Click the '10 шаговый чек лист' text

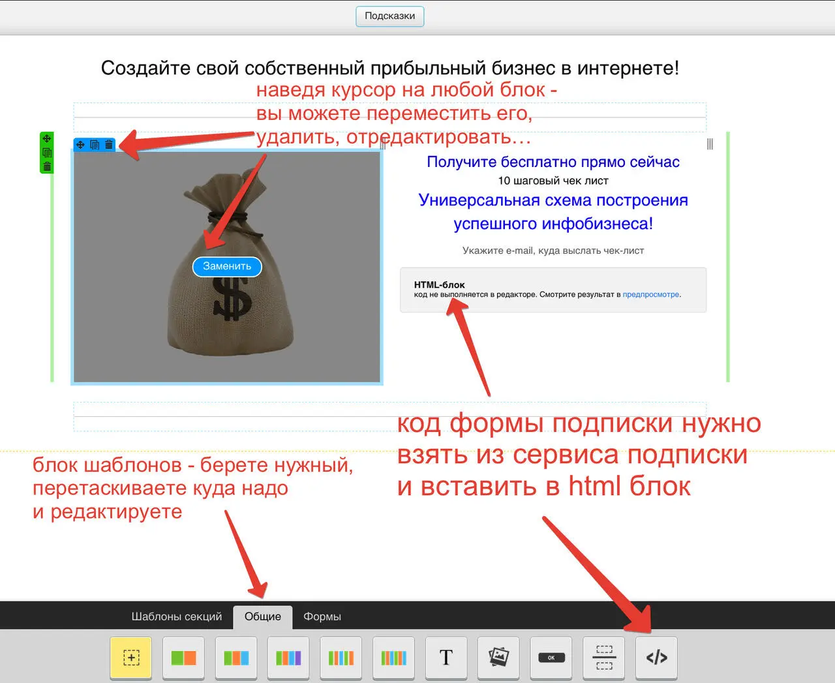553,181
